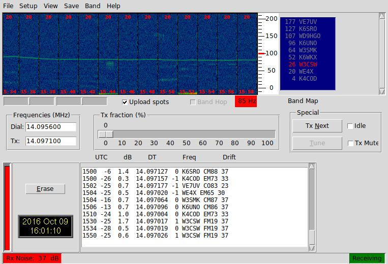The width and height of the screenshot is (388, 264).
Task: Click the 1550 W3CSW FM19 decode row
Action: 156,236
